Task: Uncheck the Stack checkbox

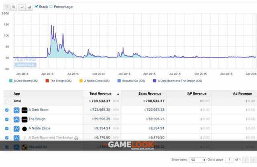Action: [37, 7]
